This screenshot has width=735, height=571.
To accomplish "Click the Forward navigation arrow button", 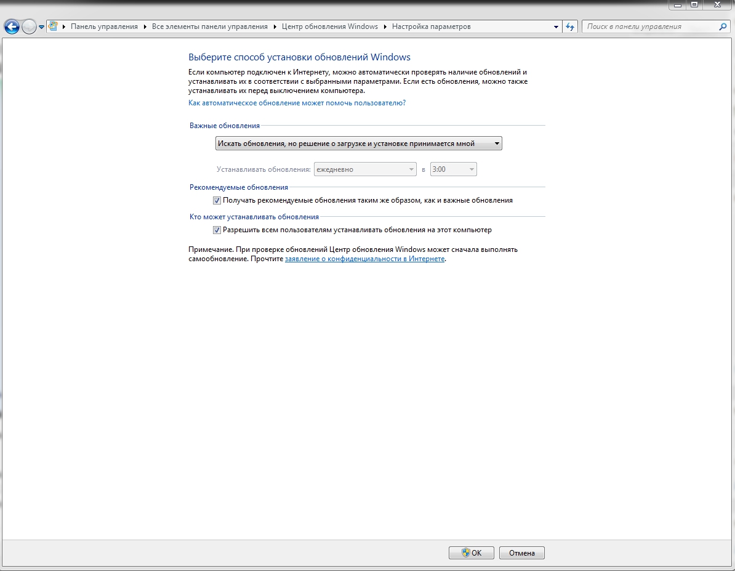I will click(x=29, y=26).
